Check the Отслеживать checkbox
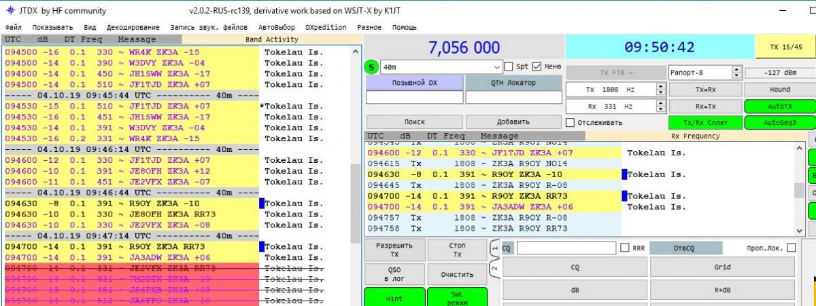Image resolution: width=816 pixels, height=306 pixels. pyautogui.click(x=570, y=123)
